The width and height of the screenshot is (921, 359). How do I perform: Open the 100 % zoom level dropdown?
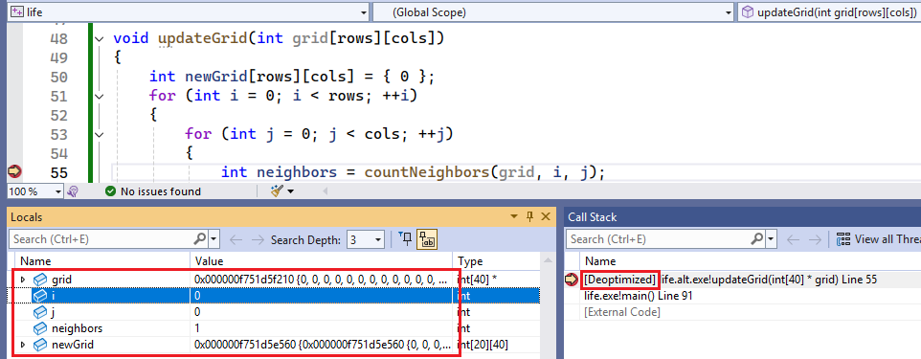tap(58, 191)
